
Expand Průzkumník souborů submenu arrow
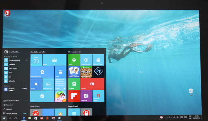point(26,101)
